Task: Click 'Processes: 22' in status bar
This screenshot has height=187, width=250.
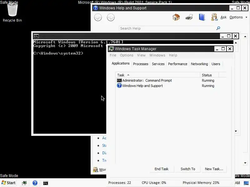Action: [120, 183]
